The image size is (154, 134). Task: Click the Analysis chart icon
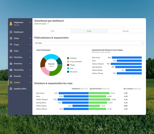tap(11, 76)
